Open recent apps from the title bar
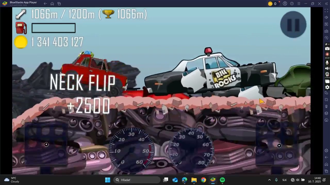Screen dimensions: 330x185 point(59,4)
